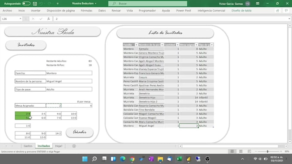Open the Diseño de tabla tab
The width and height of the screenshot is (292, 164).
click(x=241, y=11)
